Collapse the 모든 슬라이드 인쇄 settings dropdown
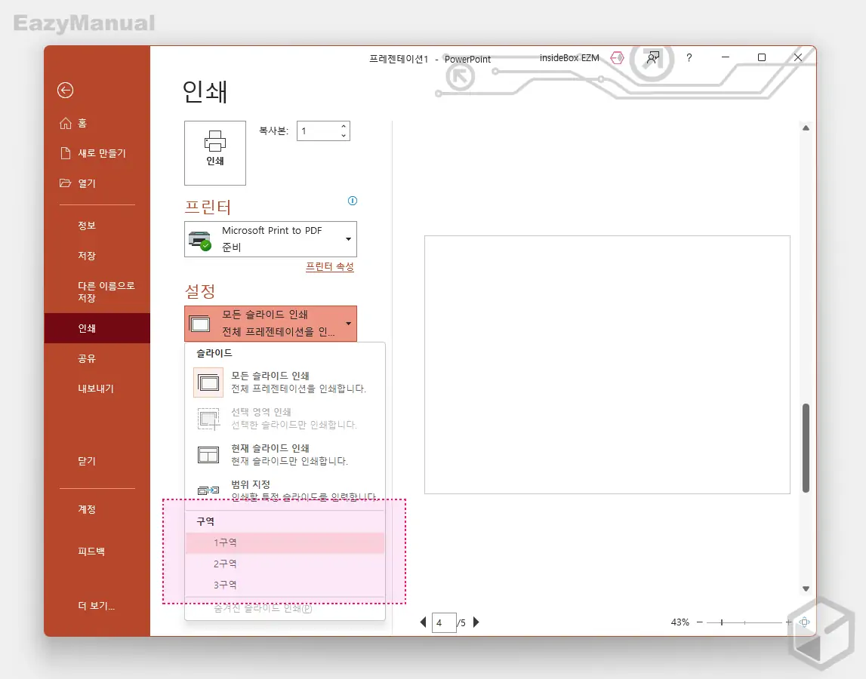Screen dimensions: 866x679 click(x=270, y=324)
